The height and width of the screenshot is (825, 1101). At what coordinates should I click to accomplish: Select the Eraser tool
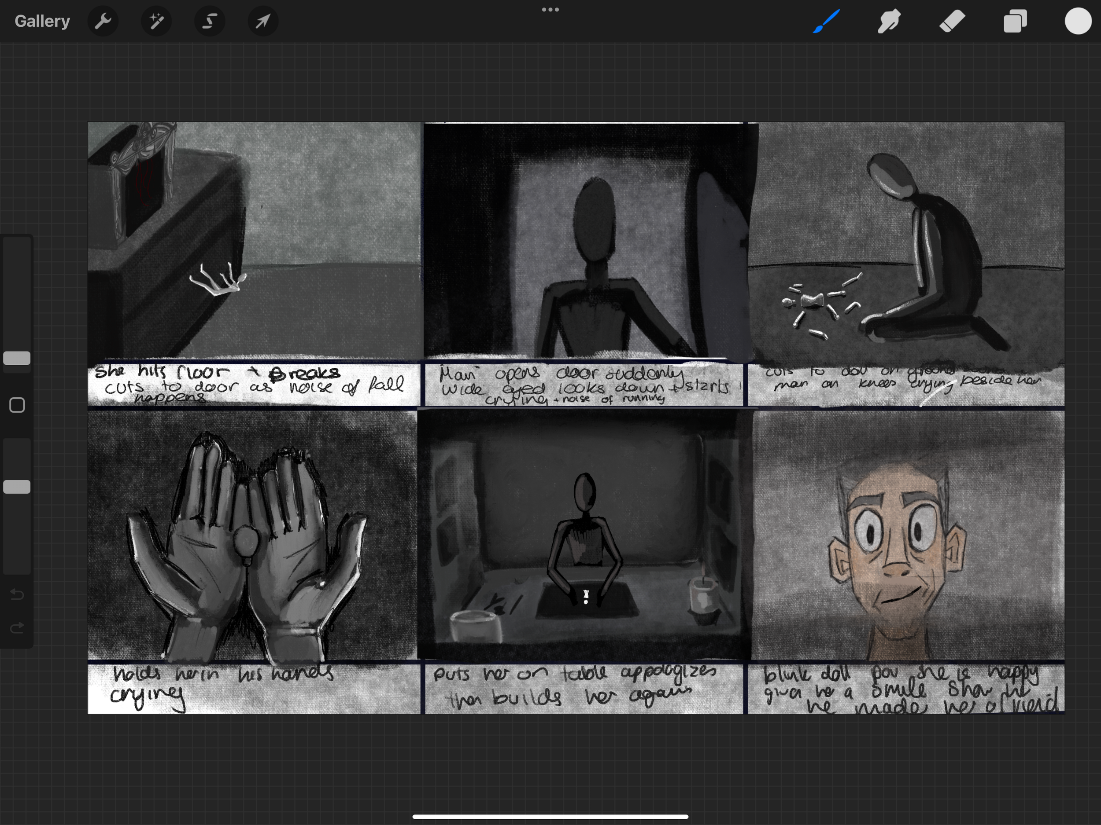coord(952,22)
